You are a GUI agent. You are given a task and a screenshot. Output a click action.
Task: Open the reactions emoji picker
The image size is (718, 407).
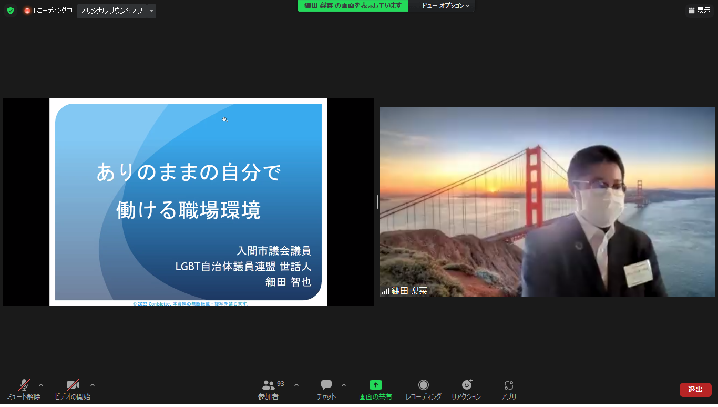(x=466, y=385)
